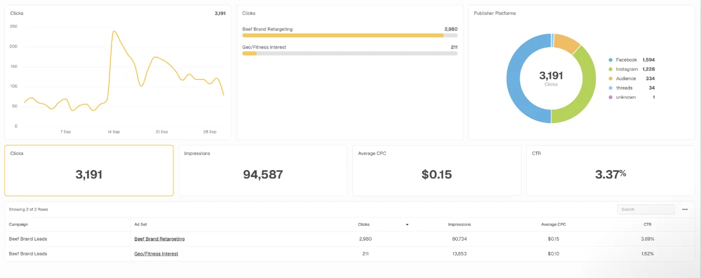The image size is (701, 278).
Task: Sort by the Ad Set column header
Action: pos(141,224)
